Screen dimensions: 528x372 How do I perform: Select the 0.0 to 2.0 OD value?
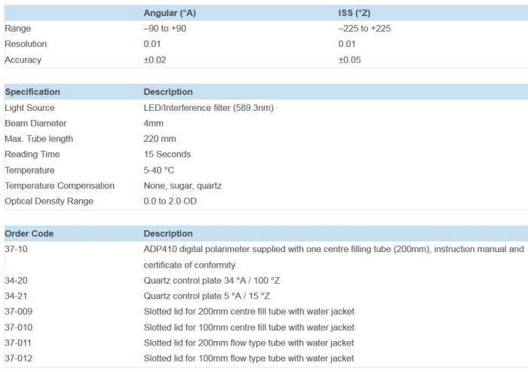[x=175, y=201]
